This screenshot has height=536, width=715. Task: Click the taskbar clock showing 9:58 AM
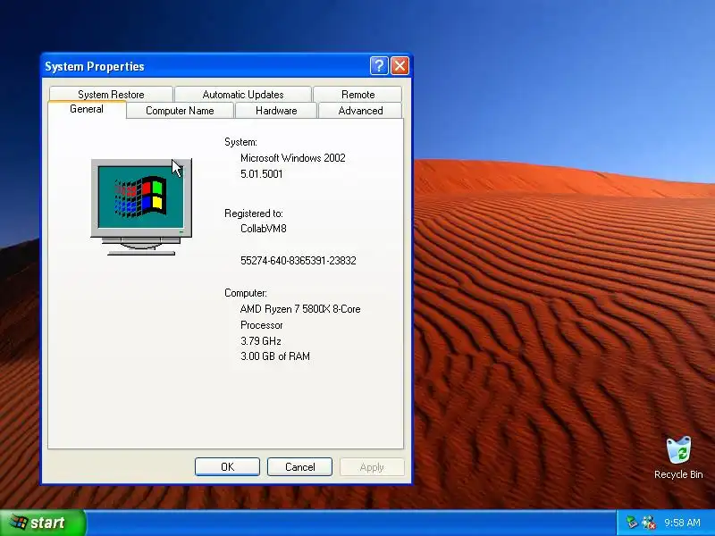point(682,523)
